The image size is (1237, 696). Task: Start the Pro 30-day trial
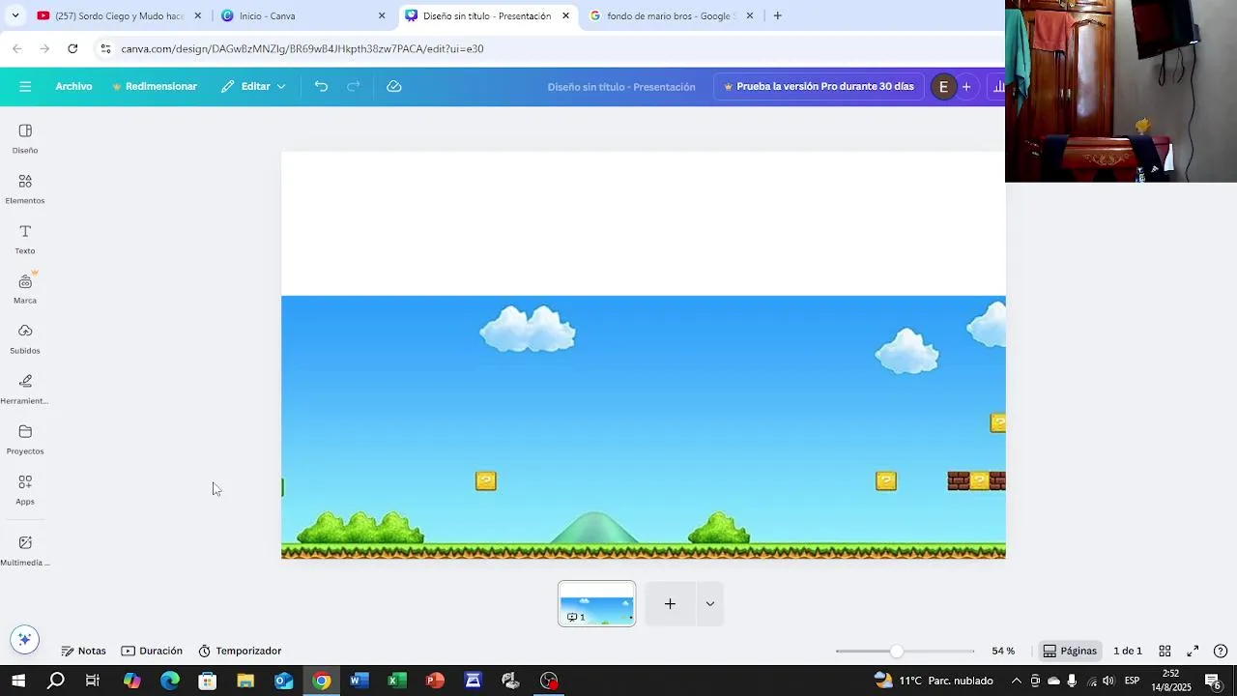click(819, 87)
